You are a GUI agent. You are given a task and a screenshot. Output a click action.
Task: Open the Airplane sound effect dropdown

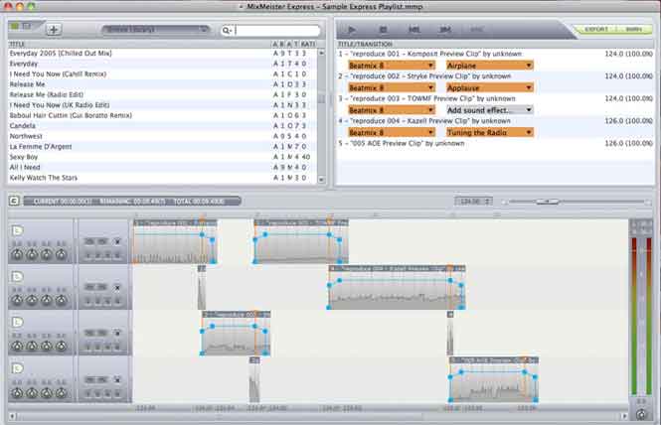tap(489, 66)
